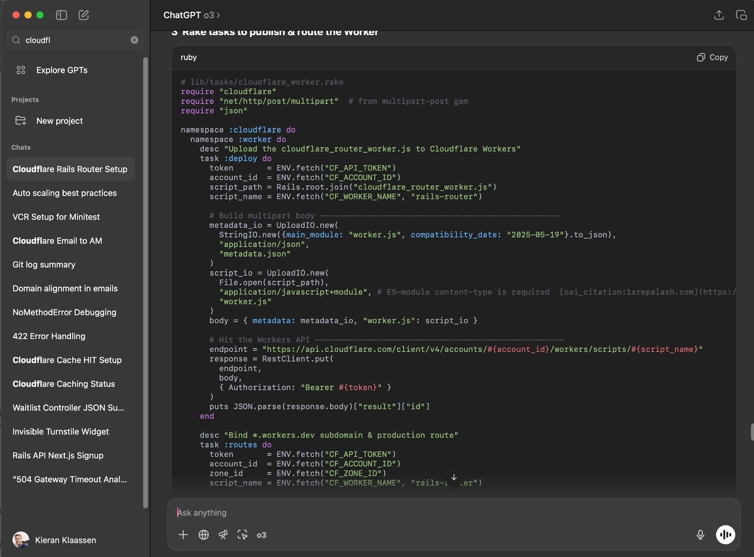
Task: Start voice mode with waveform button
Action: tap(725, 534)
